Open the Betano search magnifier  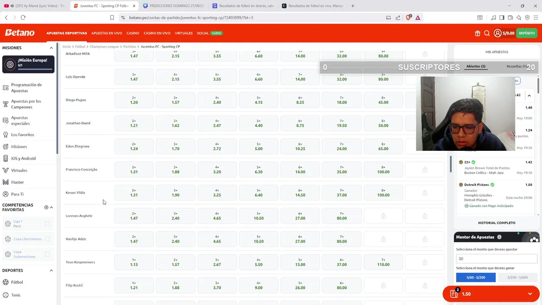[487, 33]
